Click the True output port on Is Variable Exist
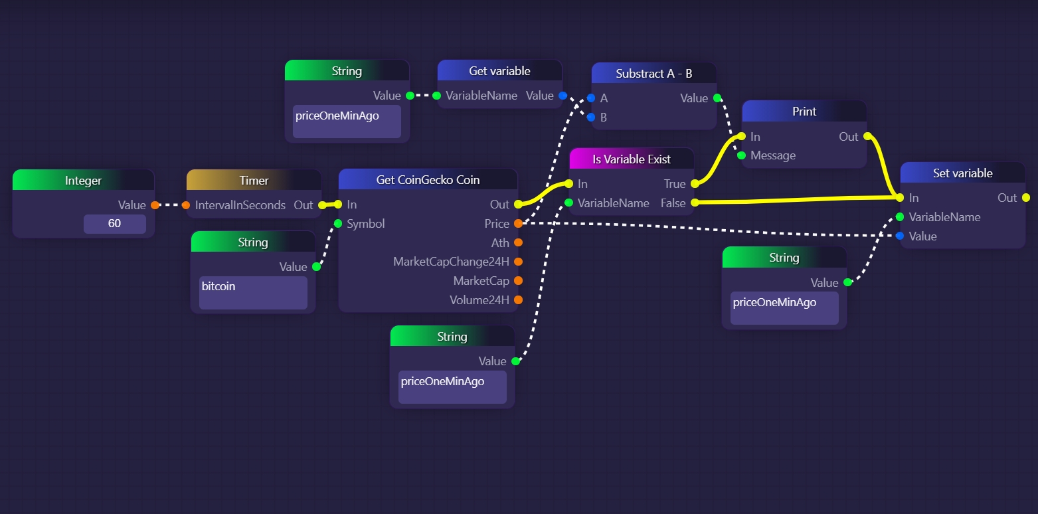The image size is (1038, 514). point(694,184)
